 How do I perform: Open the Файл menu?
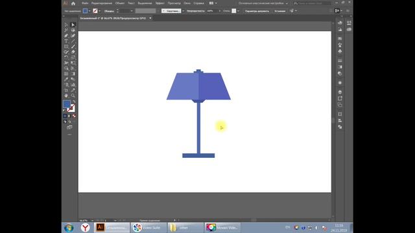pyautogui.click(x=85, y=3)
